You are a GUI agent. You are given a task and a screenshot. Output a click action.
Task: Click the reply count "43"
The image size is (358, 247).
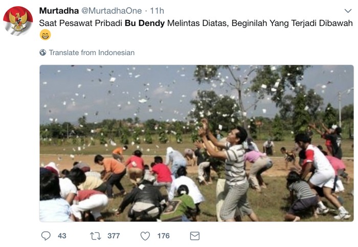coord(62,236)
